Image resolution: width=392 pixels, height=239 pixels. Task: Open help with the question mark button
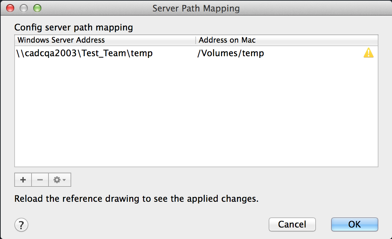click(x=21, y=224)
